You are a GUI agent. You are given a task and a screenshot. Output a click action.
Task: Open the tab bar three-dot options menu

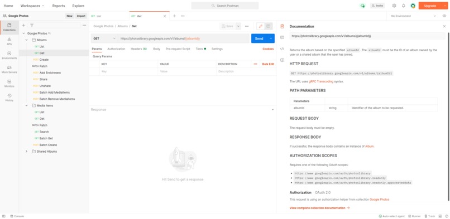pyautogui.click(x=183, y=16)
